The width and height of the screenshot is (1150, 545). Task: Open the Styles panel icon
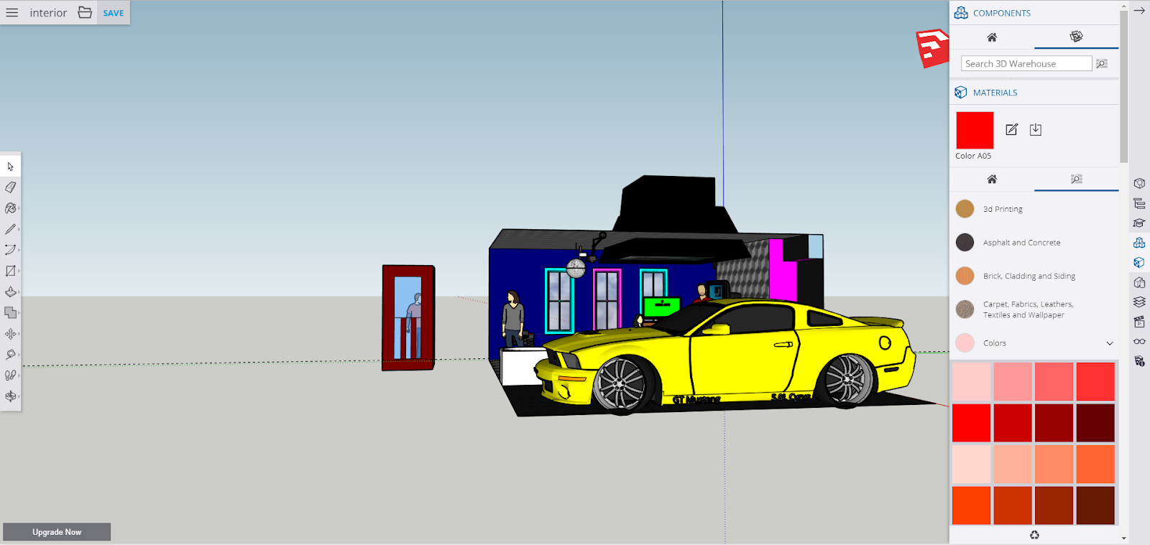click(1139, 282)
